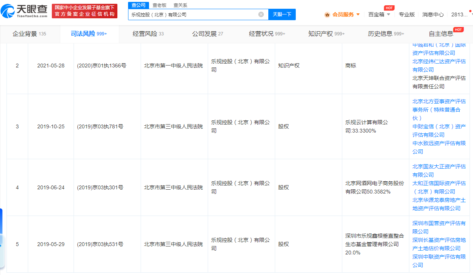Open the 专业版 link
The height and width of the screenshot is (275, 473).
[x=407, y=14]
